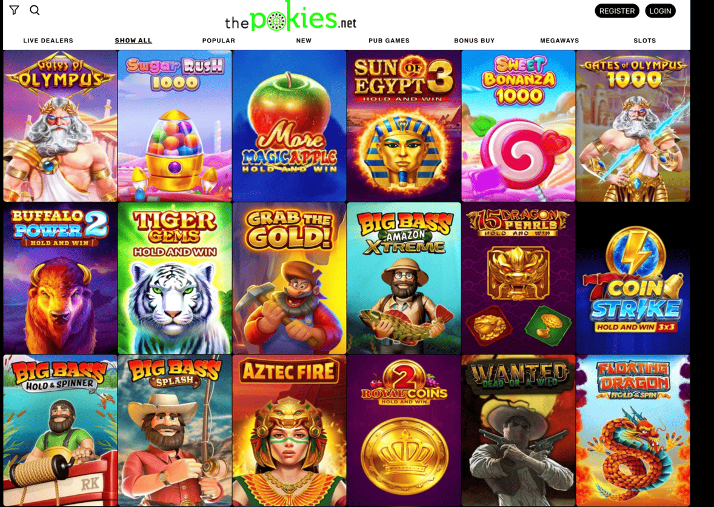
Task: Launch Gates of Olympus game tile
Action: tap(61, 126)
